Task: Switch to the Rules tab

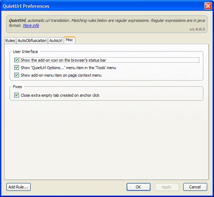Action: point(10,40)
